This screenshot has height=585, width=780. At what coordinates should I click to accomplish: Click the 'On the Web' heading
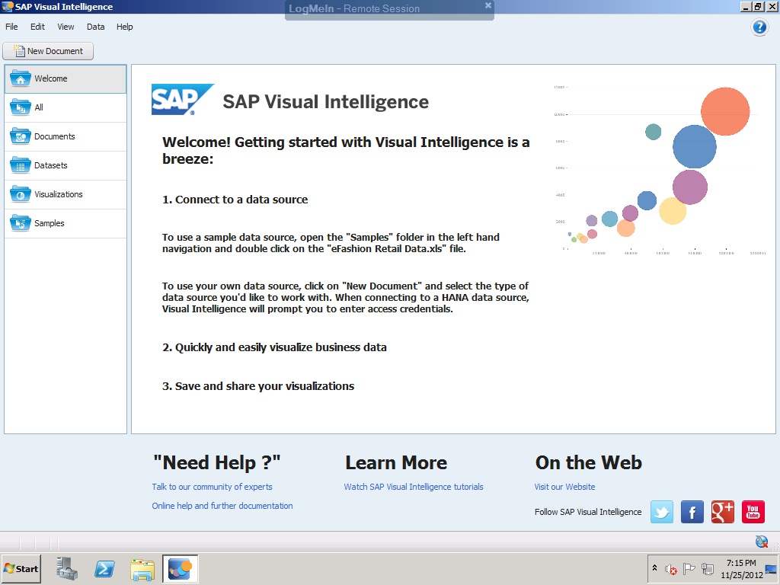(589, 462)
